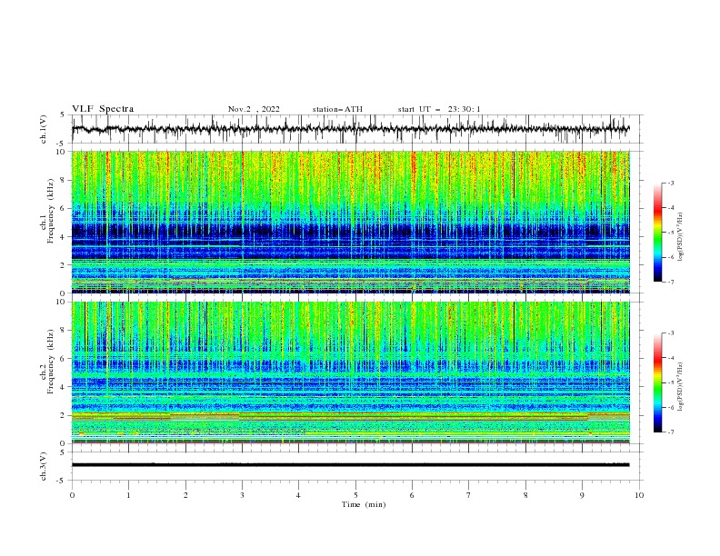
Task: Click the time-axis tick label "7"
Action: coord(469,495)
